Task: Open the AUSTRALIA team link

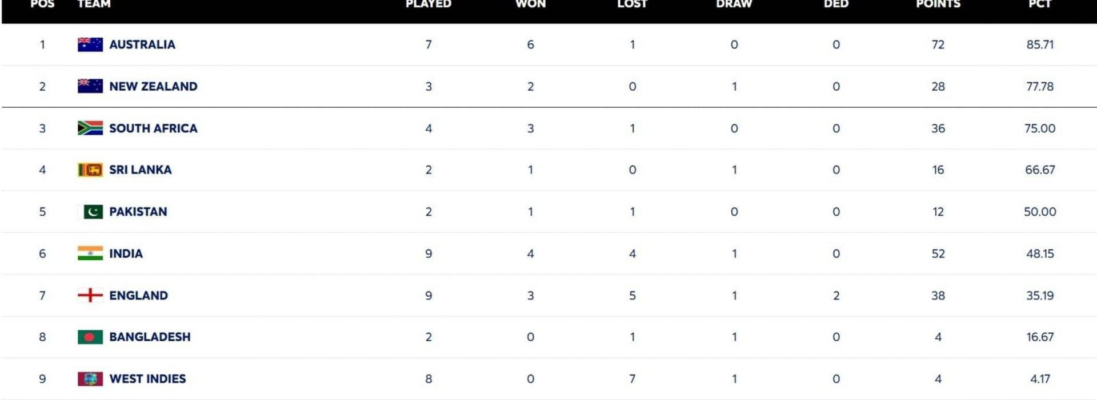Action: (142, 45)
